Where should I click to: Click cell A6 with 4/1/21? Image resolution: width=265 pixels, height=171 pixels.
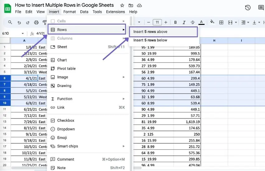coord(24,78)
